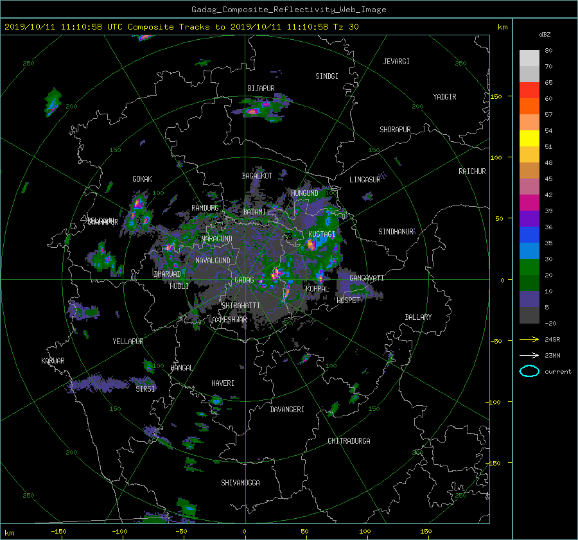The width and height of the screenshot is (578, 540).
Task: Click the 0 value on bottom km axis
Action: pyautogui.click(x=245, y=532)
